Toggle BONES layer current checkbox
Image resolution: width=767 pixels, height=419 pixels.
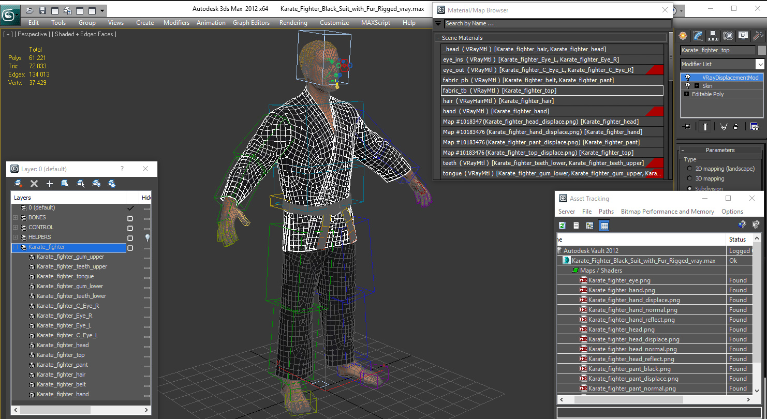[130, 218]
